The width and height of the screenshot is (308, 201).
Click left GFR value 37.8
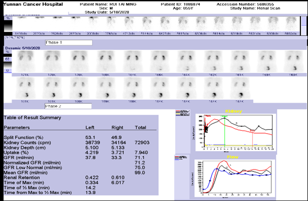(90, 157)
